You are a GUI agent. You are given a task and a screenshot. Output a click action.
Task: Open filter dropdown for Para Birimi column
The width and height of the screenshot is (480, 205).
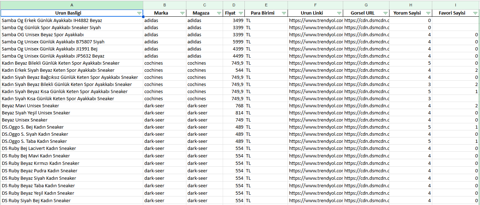click(x=284, y=13)
